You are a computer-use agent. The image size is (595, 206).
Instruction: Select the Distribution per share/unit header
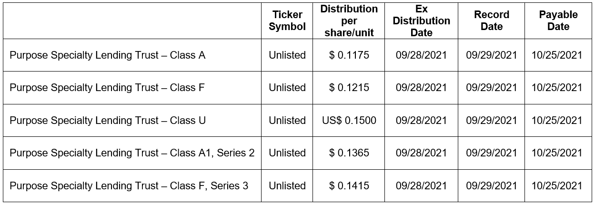[x=349, y=21]
